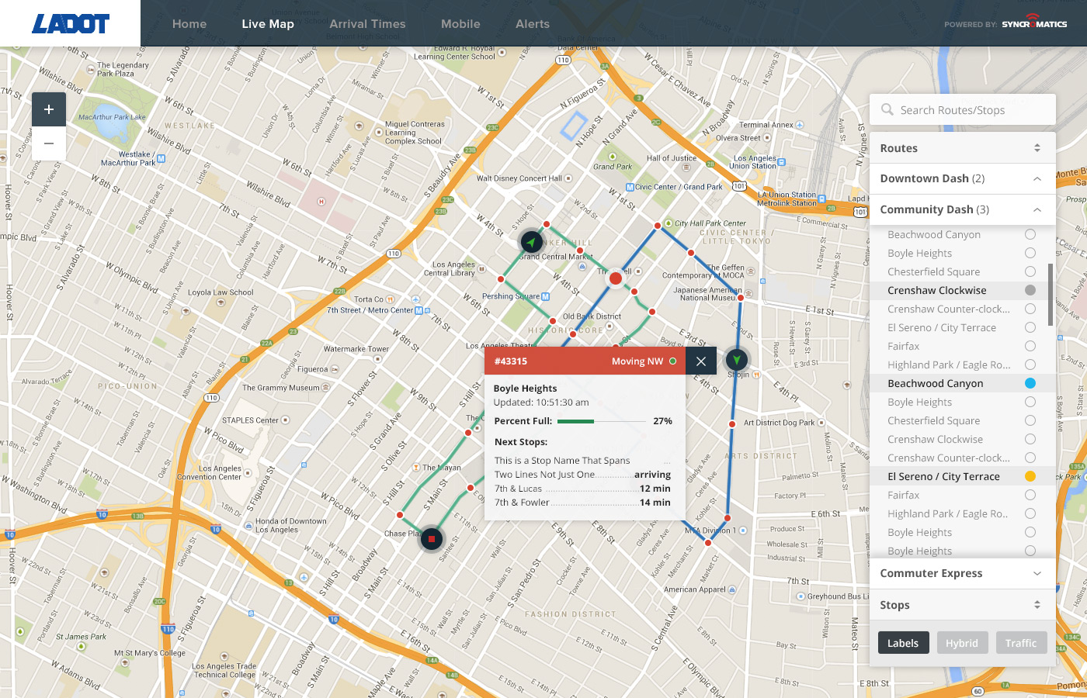Click the bus marker near Grand Central Market

(531, 243)
